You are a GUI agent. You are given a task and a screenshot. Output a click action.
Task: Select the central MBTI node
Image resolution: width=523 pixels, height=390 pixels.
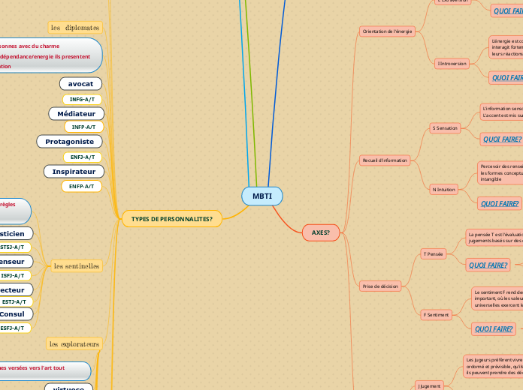(262, 196)
